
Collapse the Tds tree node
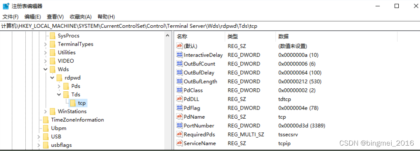[x=59, y=95]
